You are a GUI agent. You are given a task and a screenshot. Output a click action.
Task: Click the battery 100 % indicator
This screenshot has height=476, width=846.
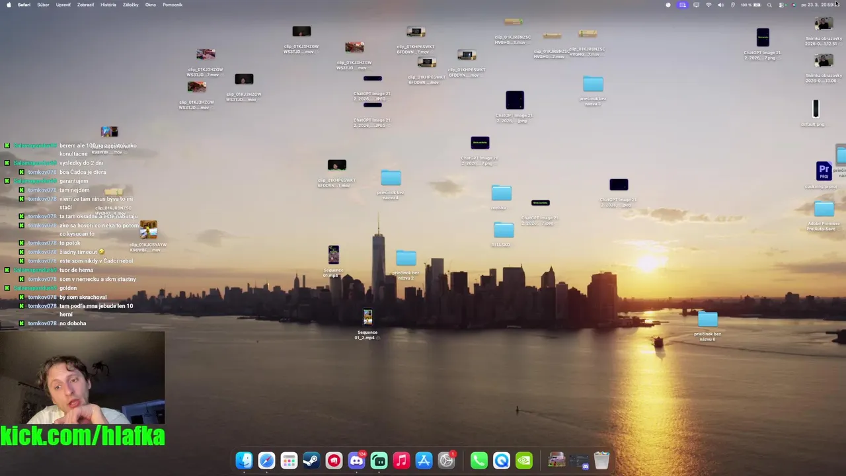coord(750,5)
